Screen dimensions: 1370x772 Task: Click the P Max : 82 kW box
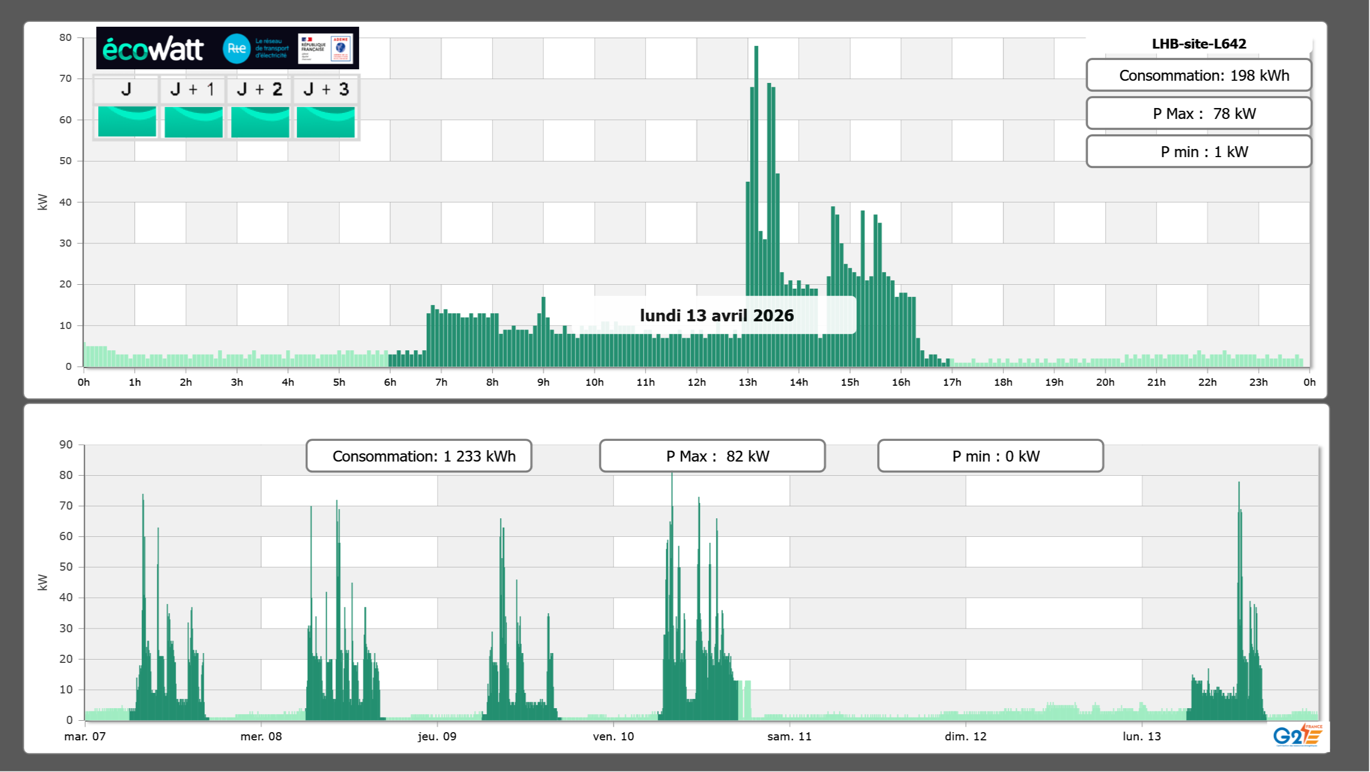[x=712, y=456]
